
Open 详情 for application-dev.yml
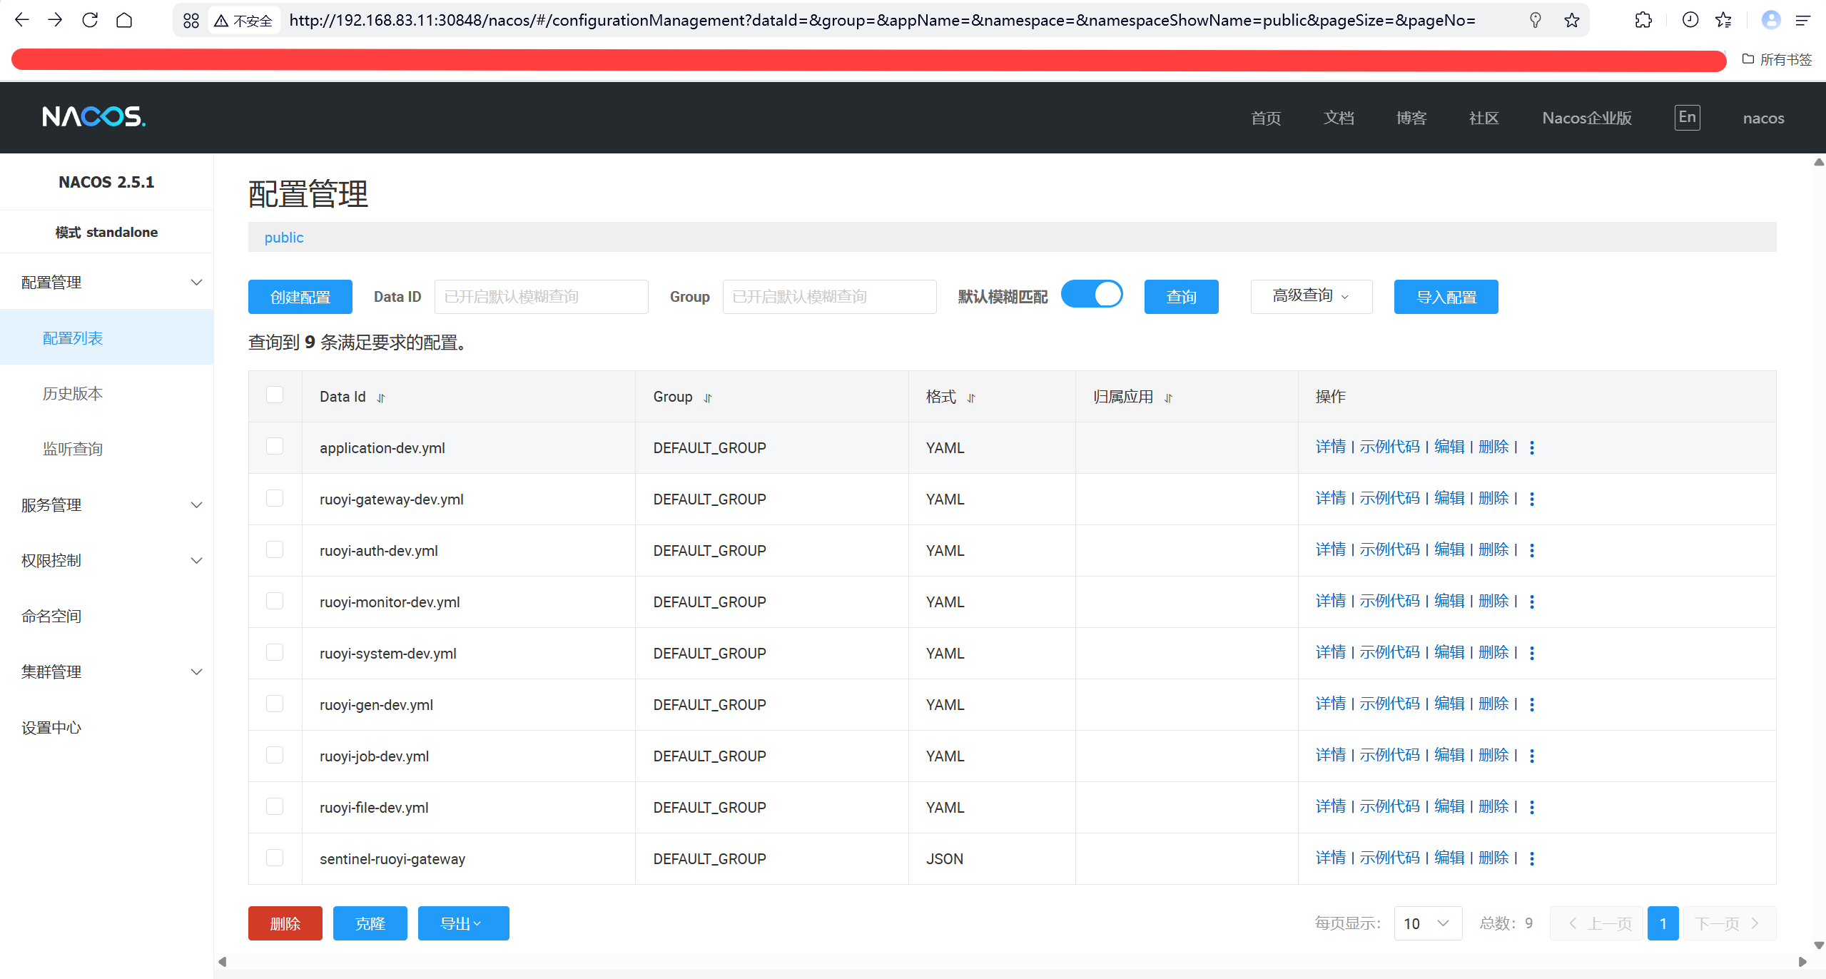tap(1331, 447)
